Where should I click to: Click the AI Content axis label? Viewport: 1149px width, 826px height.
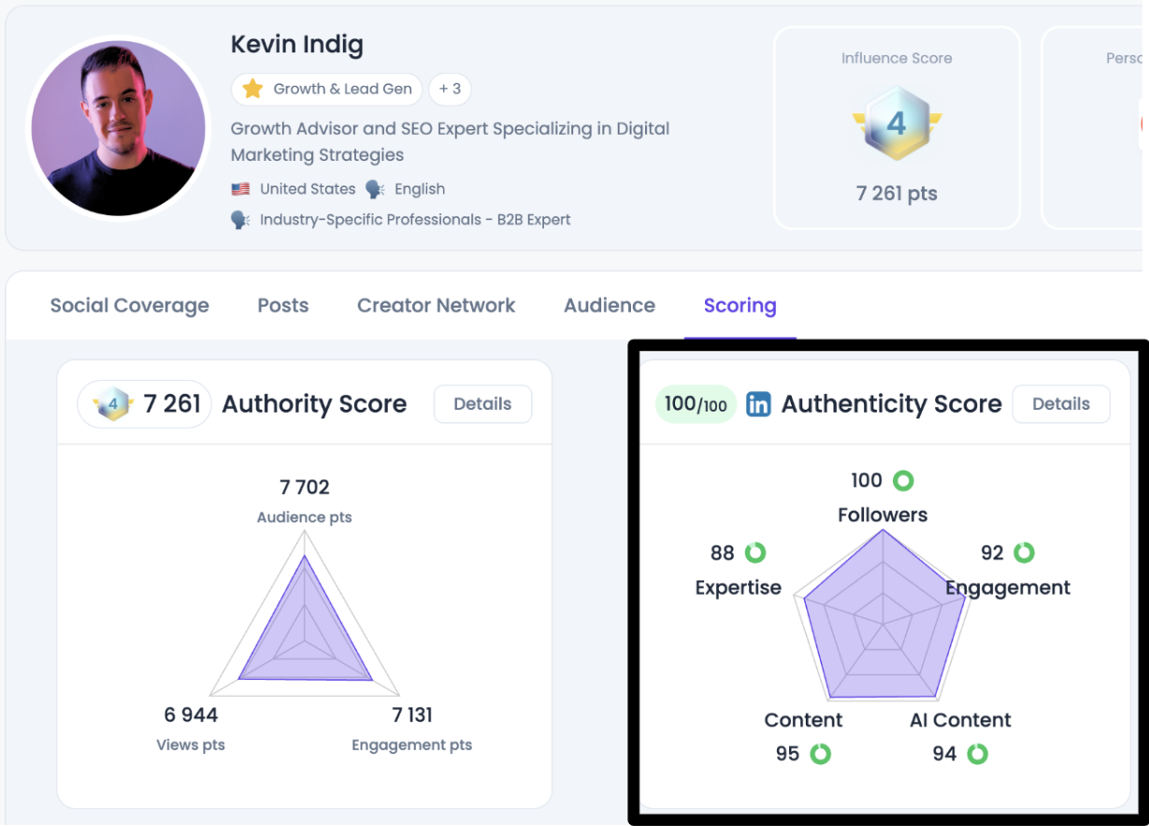click(960, 720)
